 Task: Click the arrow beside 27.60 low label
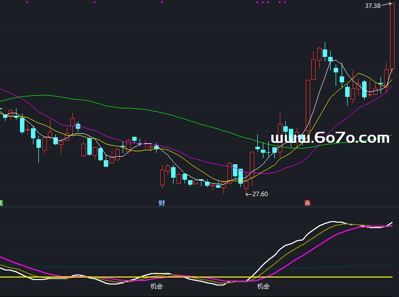click(x=249, y=194)
